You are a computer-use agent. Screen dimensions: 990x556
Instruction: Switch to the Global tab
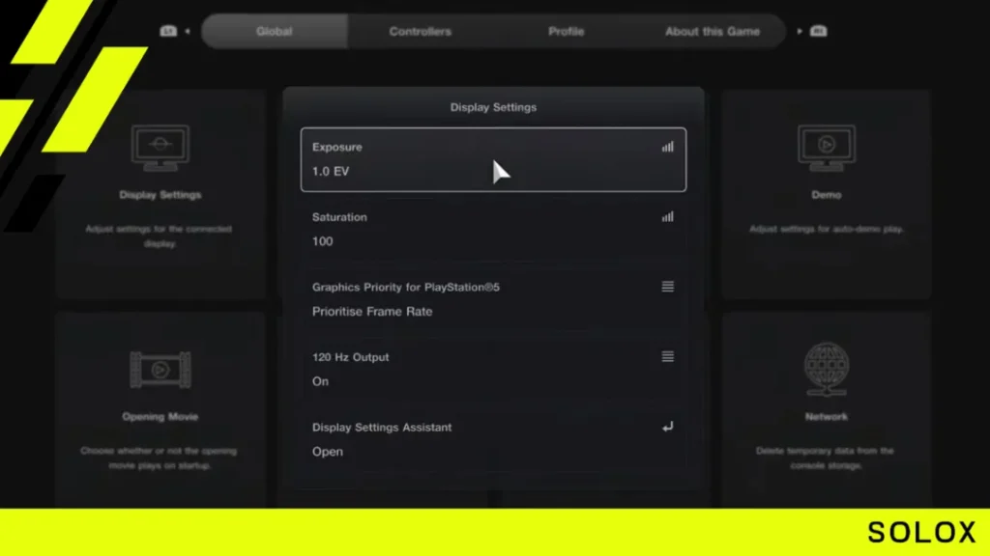274,31
